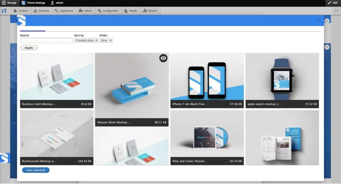The height and width of the screenshot is (184, 341).
Task: Click the home logo icon in admin toolbar
Action: click(x=4, y=11)
